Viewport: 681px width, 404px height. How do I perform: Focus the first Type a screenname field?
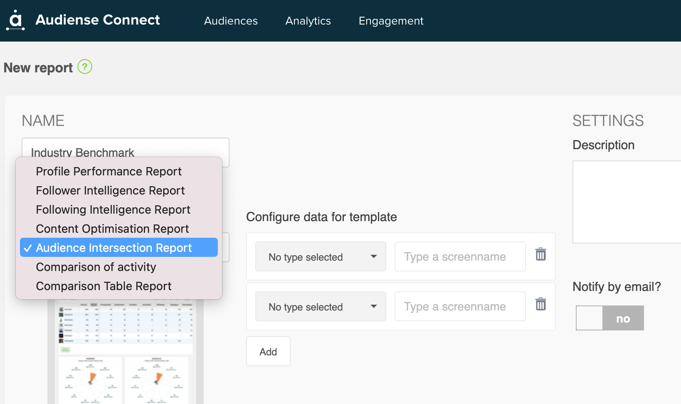point(460,256)
